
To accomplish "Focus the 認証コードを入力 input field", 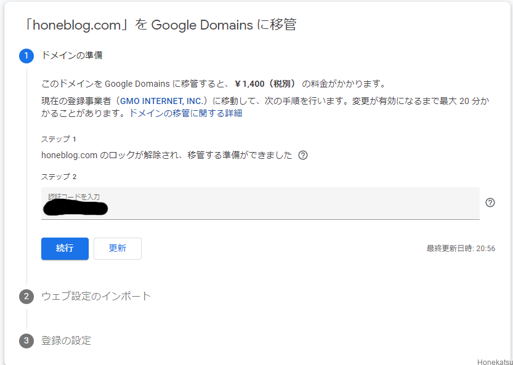I will pyautogui.click(x=260, y=204).
